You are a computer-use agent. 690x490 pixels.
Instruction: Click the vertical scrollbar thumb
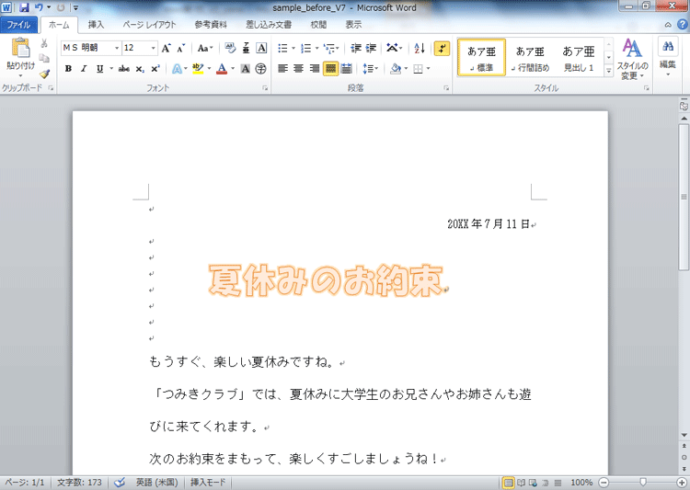pos(684,197)
